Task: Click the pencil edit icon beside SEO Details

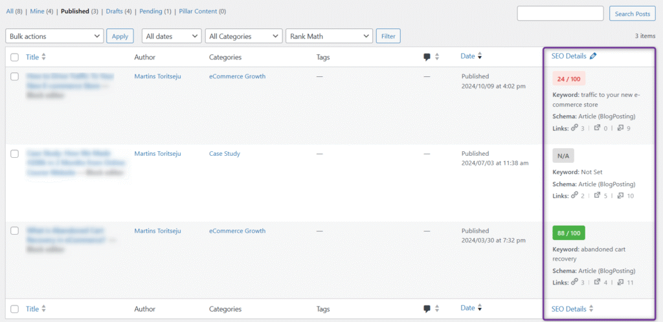Action: click(x=593, y=56)
